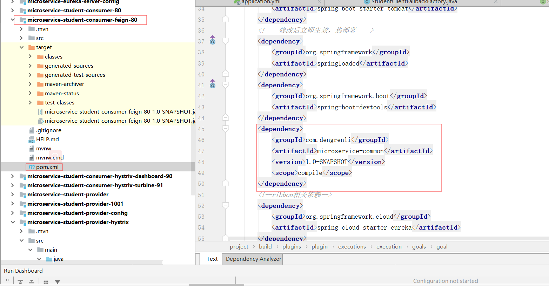Viewport: 549px width, 286px height.
Task: Expand the classes folder
Action: pos(30,56)
